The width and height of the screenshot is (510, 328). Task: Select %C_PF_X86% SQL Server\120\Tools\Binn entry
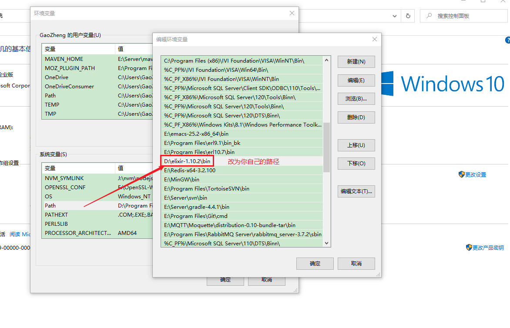click(242, 97)
